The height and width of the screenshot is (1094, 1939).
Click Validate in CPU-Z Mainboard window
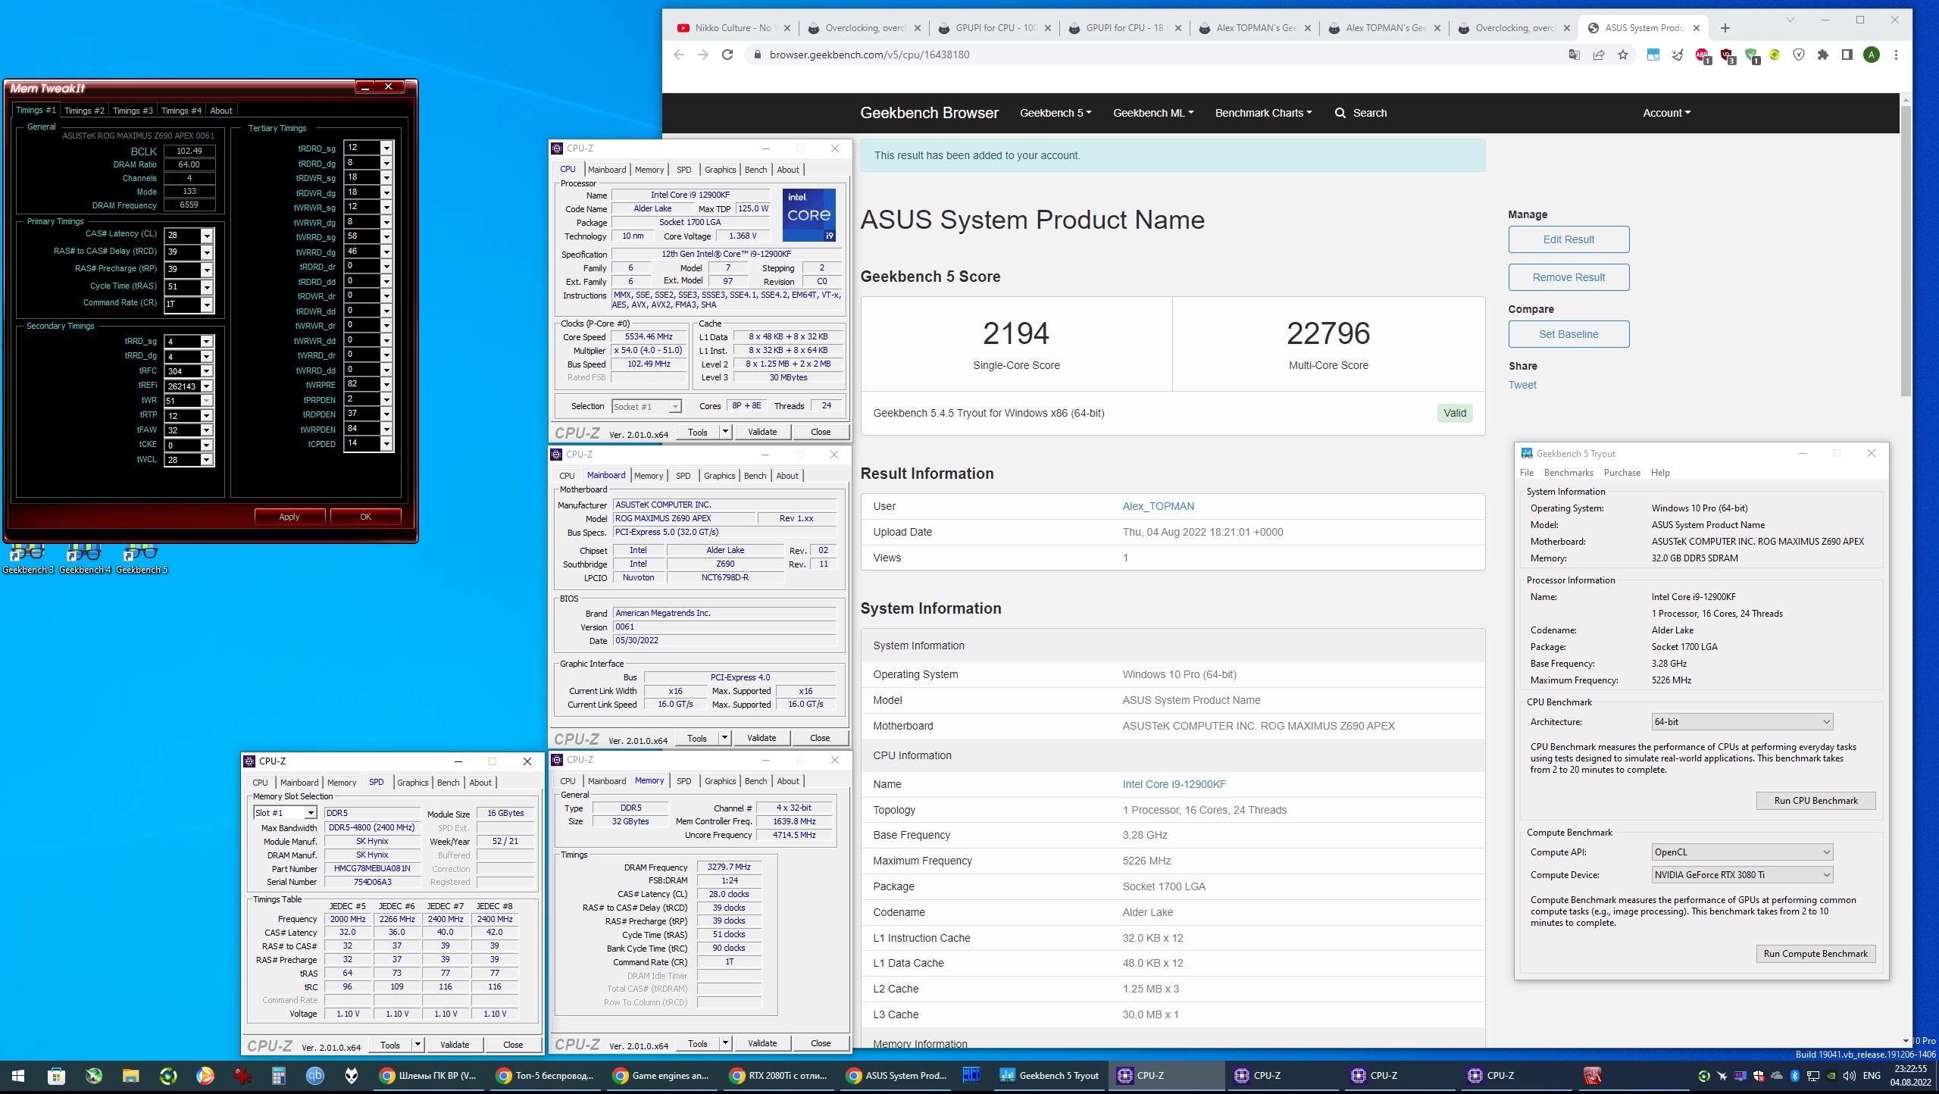762,738
